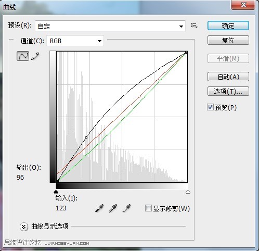Image resolution: width=259 pixels, height=251 pixels.
Task: Open the 选项(T)... options button
Action: tap(228, 91)
